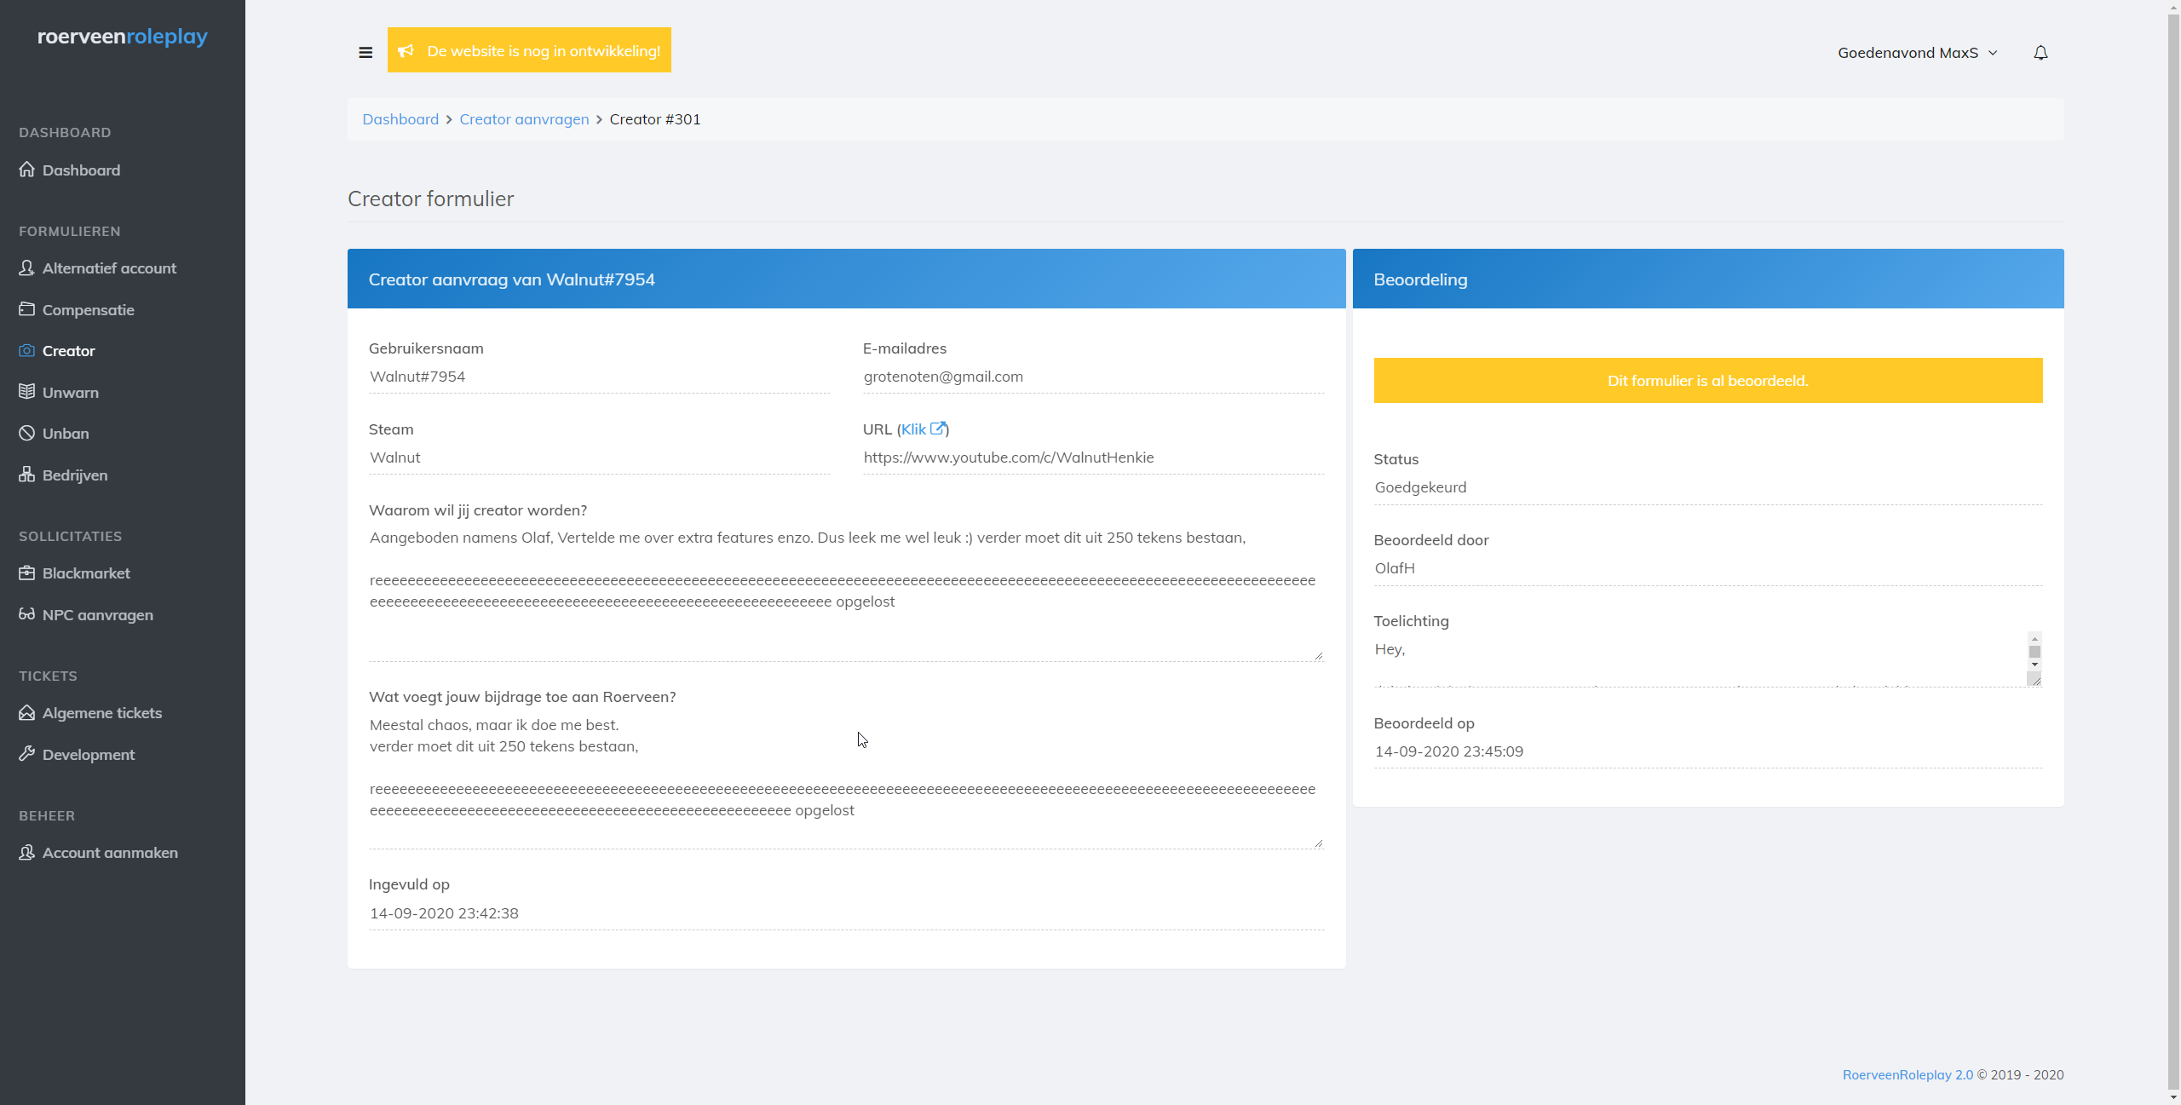
Task: Go to Creator aanvragen breadcrumb link
Action: (524, 119)
